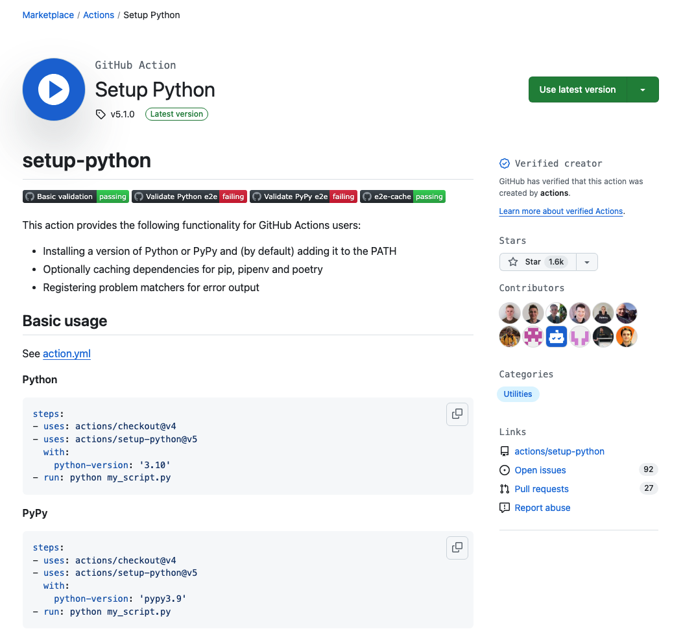
Task: Click the repository icon next to actions/setup-python
Action: (505, 451)
